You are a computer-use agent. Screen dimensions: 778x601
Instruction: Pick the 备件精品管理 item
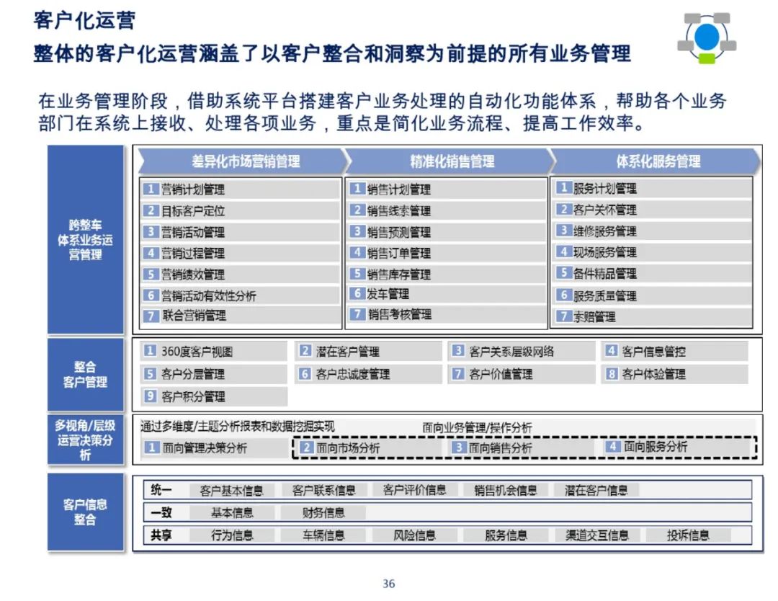click(x=653, y=273)
